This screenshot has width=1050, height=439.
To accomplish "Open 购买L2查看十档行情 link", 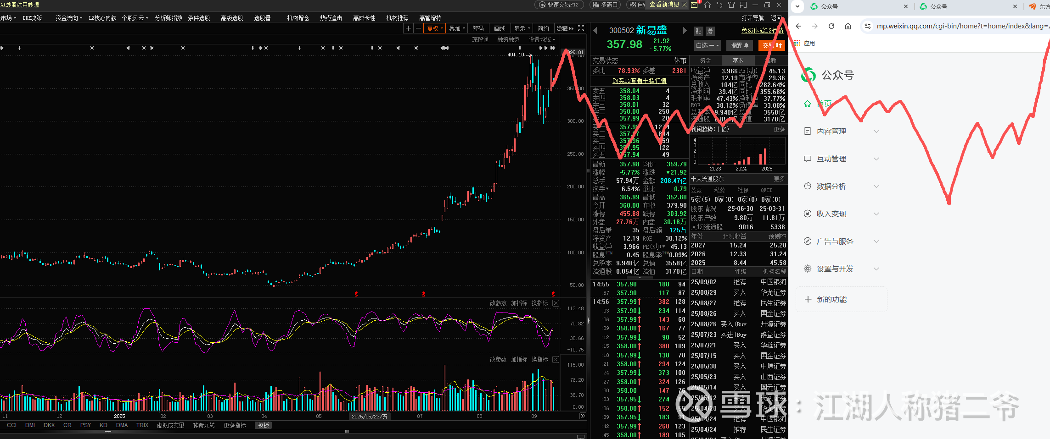I will tap(640, 81).
